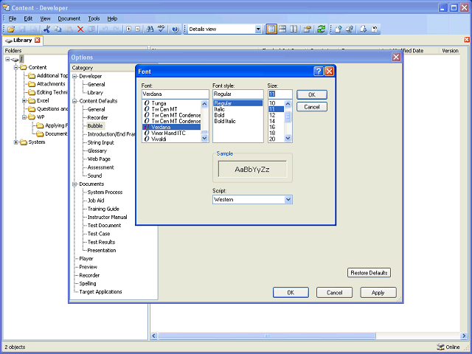Image resolution: width=472 pixels, height=354 pixels.
Task: Click down arrow of font list scrollbar
Action: tap(204, 138)
